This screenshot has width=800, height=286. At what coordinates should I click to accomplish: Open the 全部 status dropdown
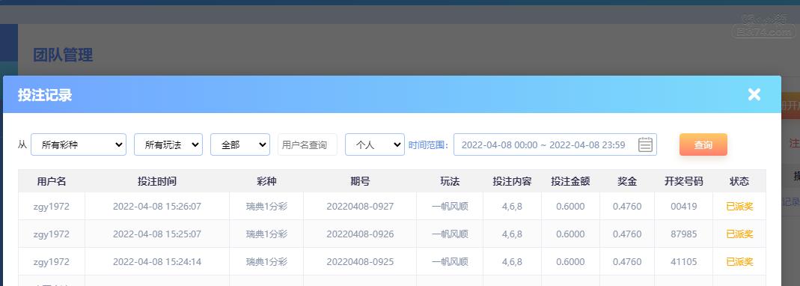(240, 144)
